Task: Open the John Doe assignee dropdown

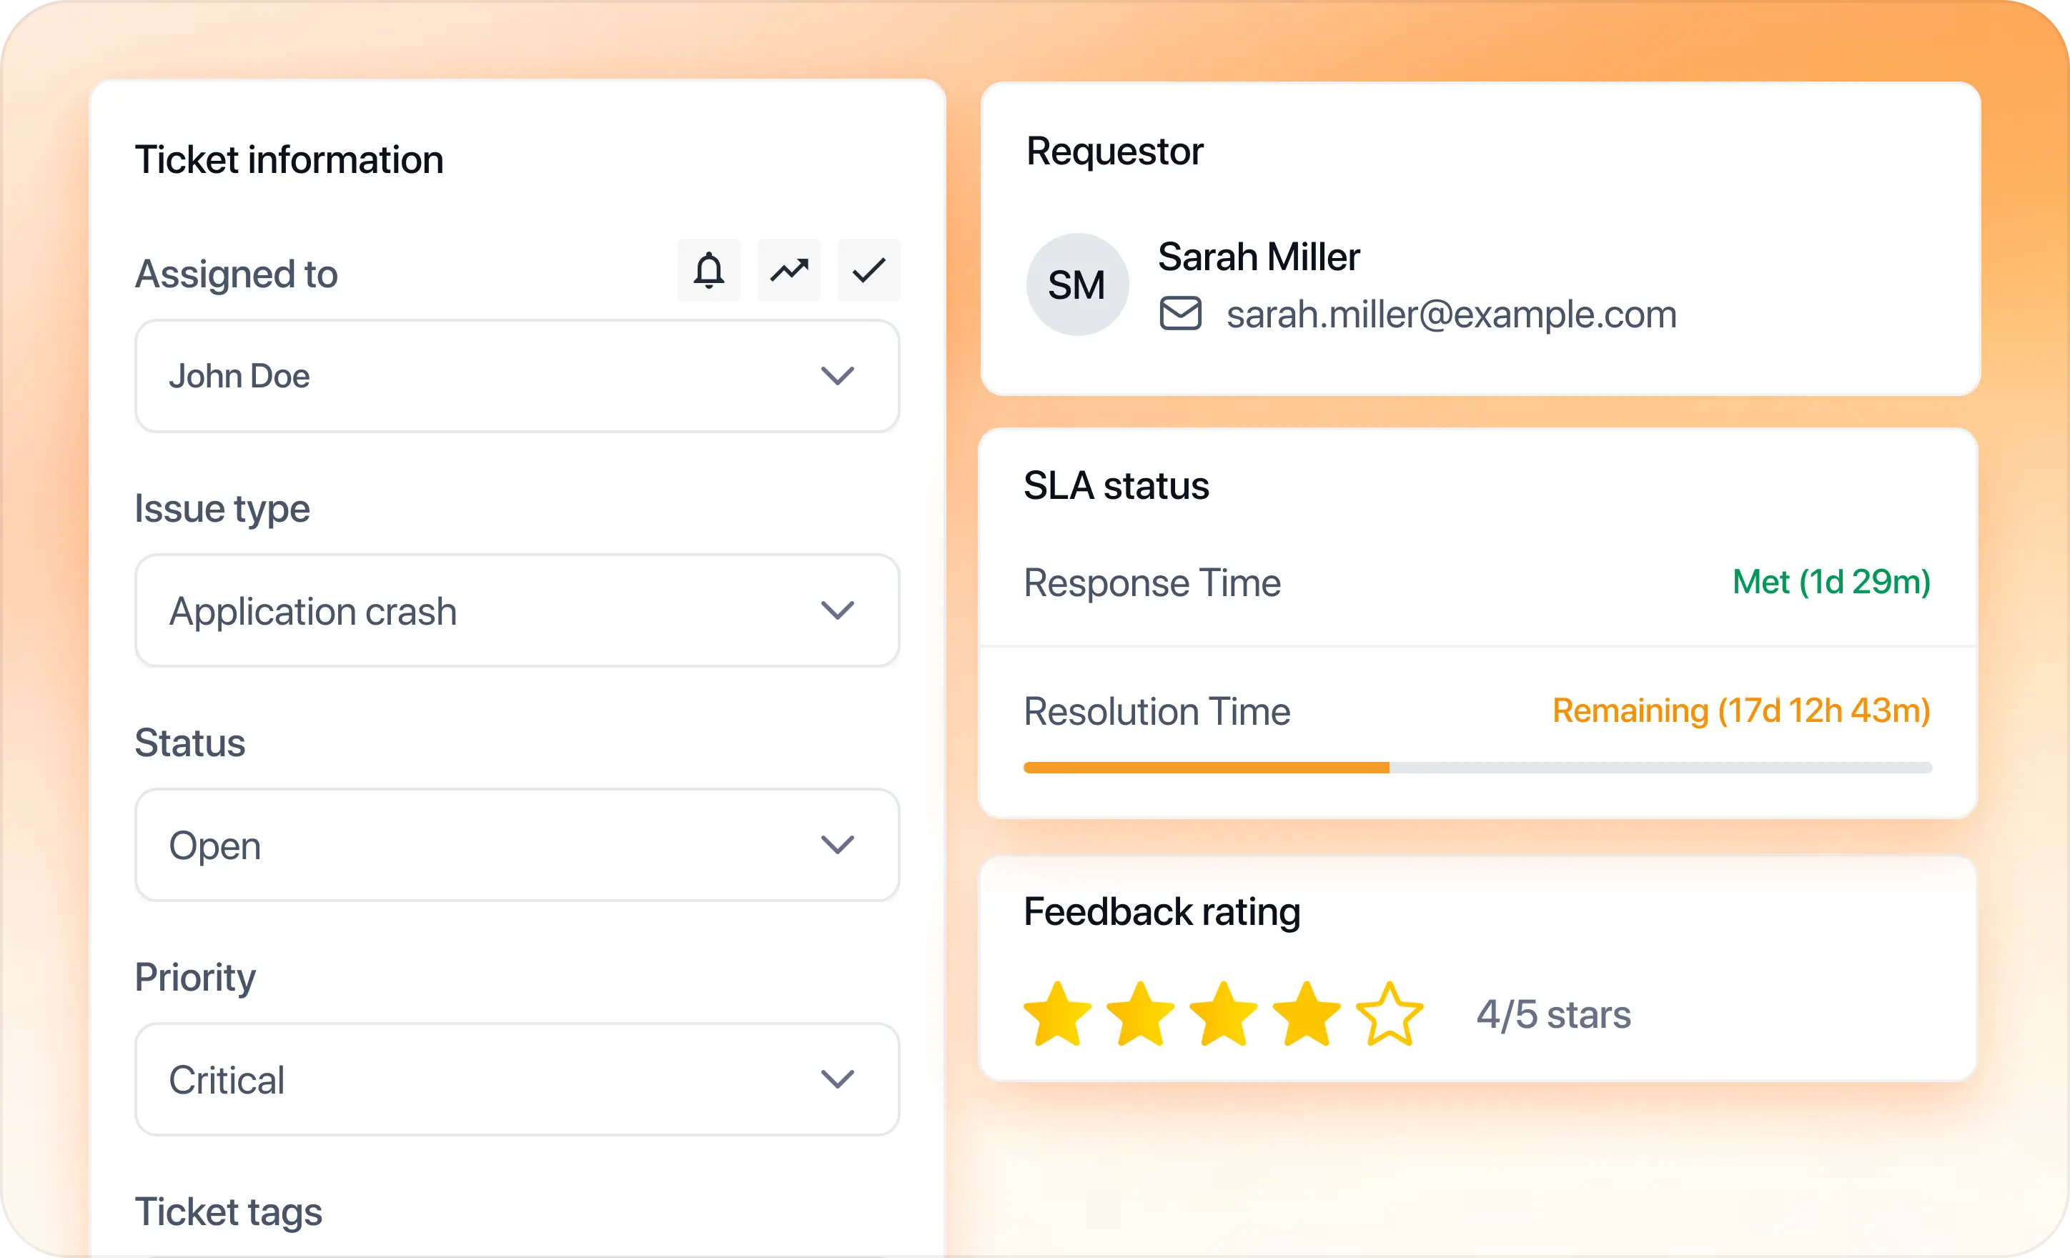Action: 517,377
